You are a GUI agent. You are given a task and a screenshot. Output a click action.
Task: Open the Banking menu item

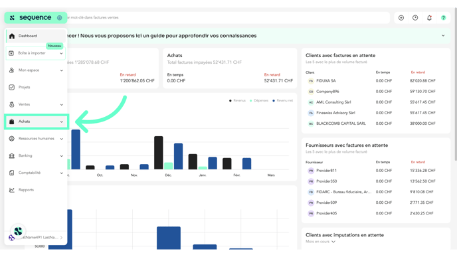tap(36, 155)
